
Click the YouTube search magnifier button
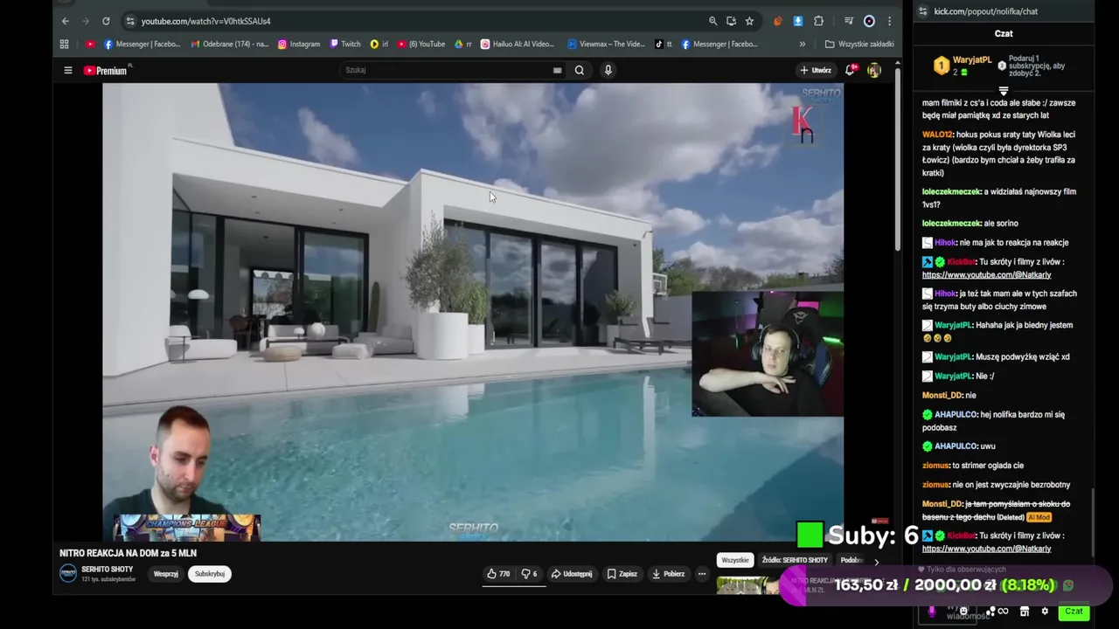click(579, 70)
